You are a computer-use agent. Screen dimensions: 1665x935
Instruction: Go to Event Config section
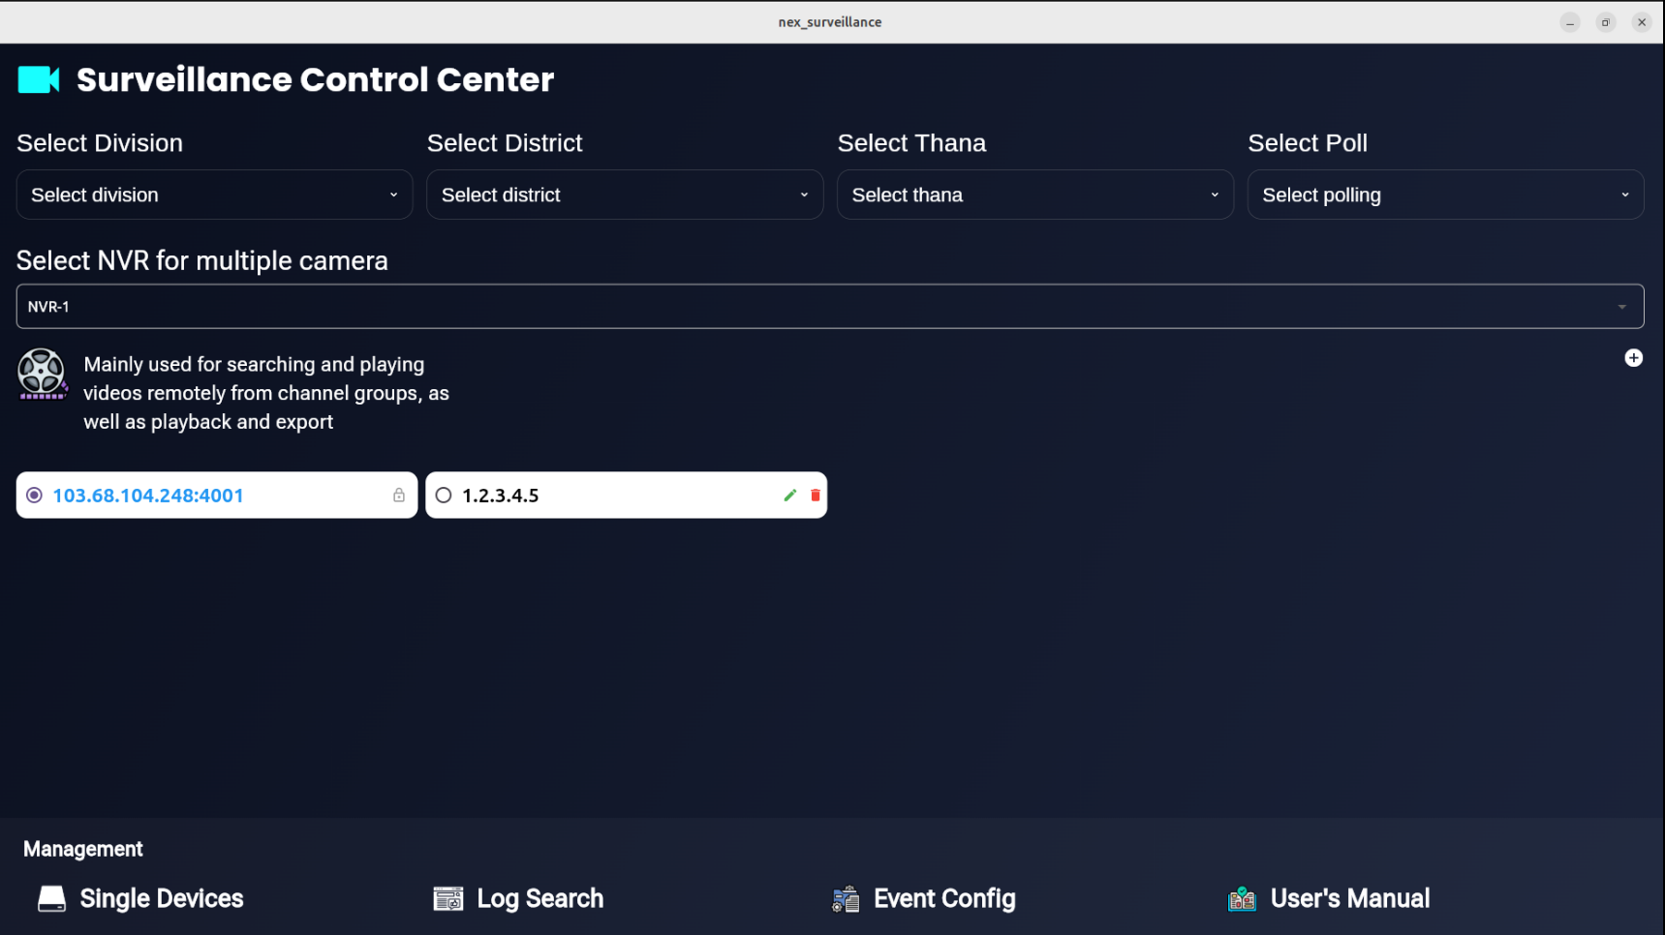click(944, 899)
